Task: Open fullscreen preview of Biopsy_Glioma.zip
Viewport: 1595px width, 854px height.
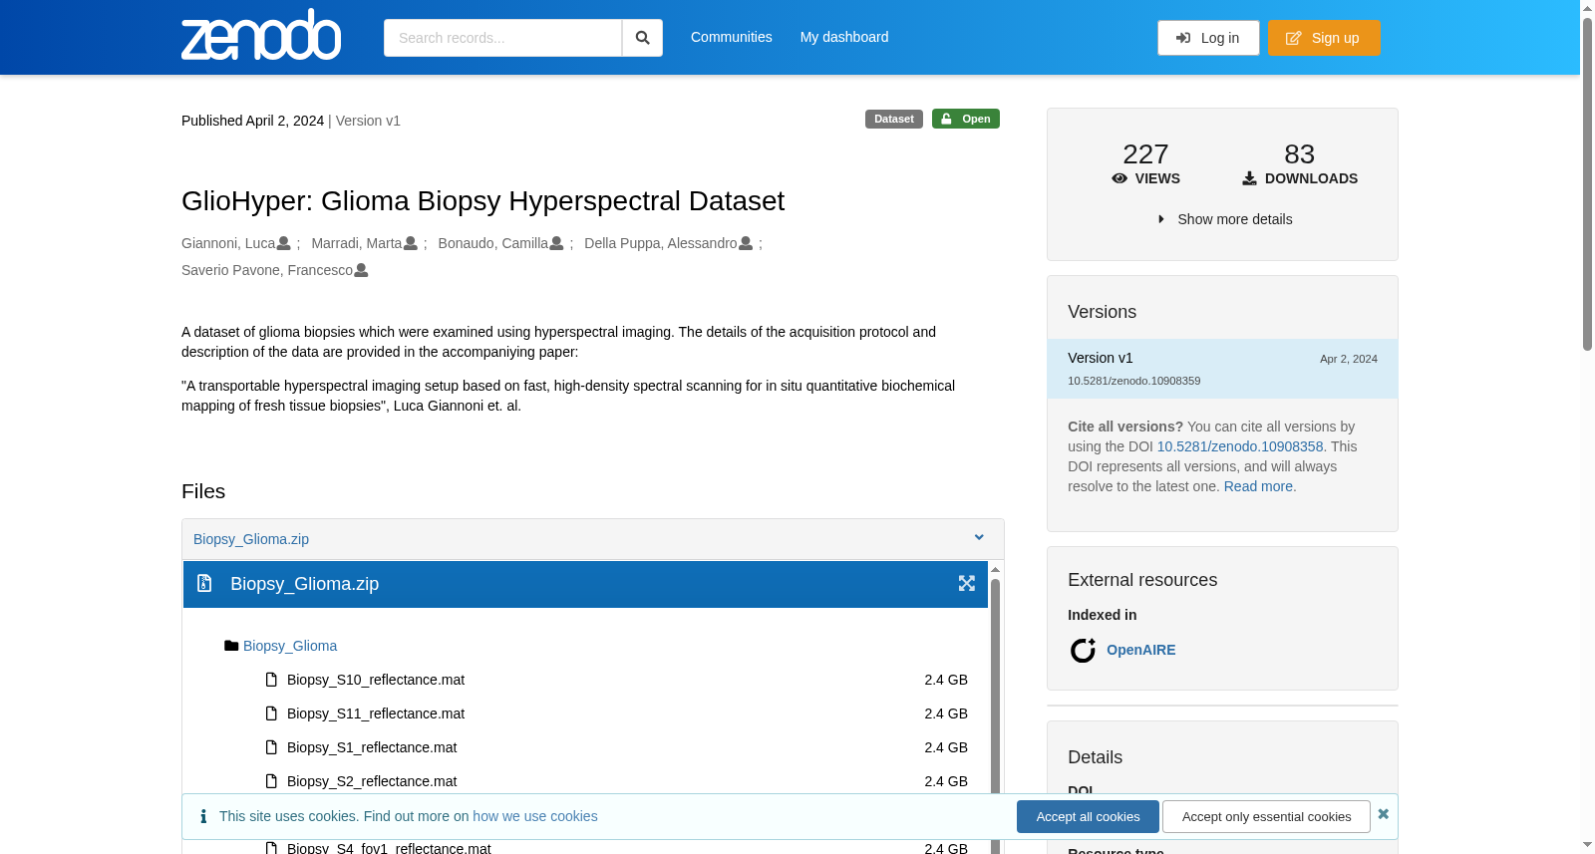Action: [x=967, y=584]
